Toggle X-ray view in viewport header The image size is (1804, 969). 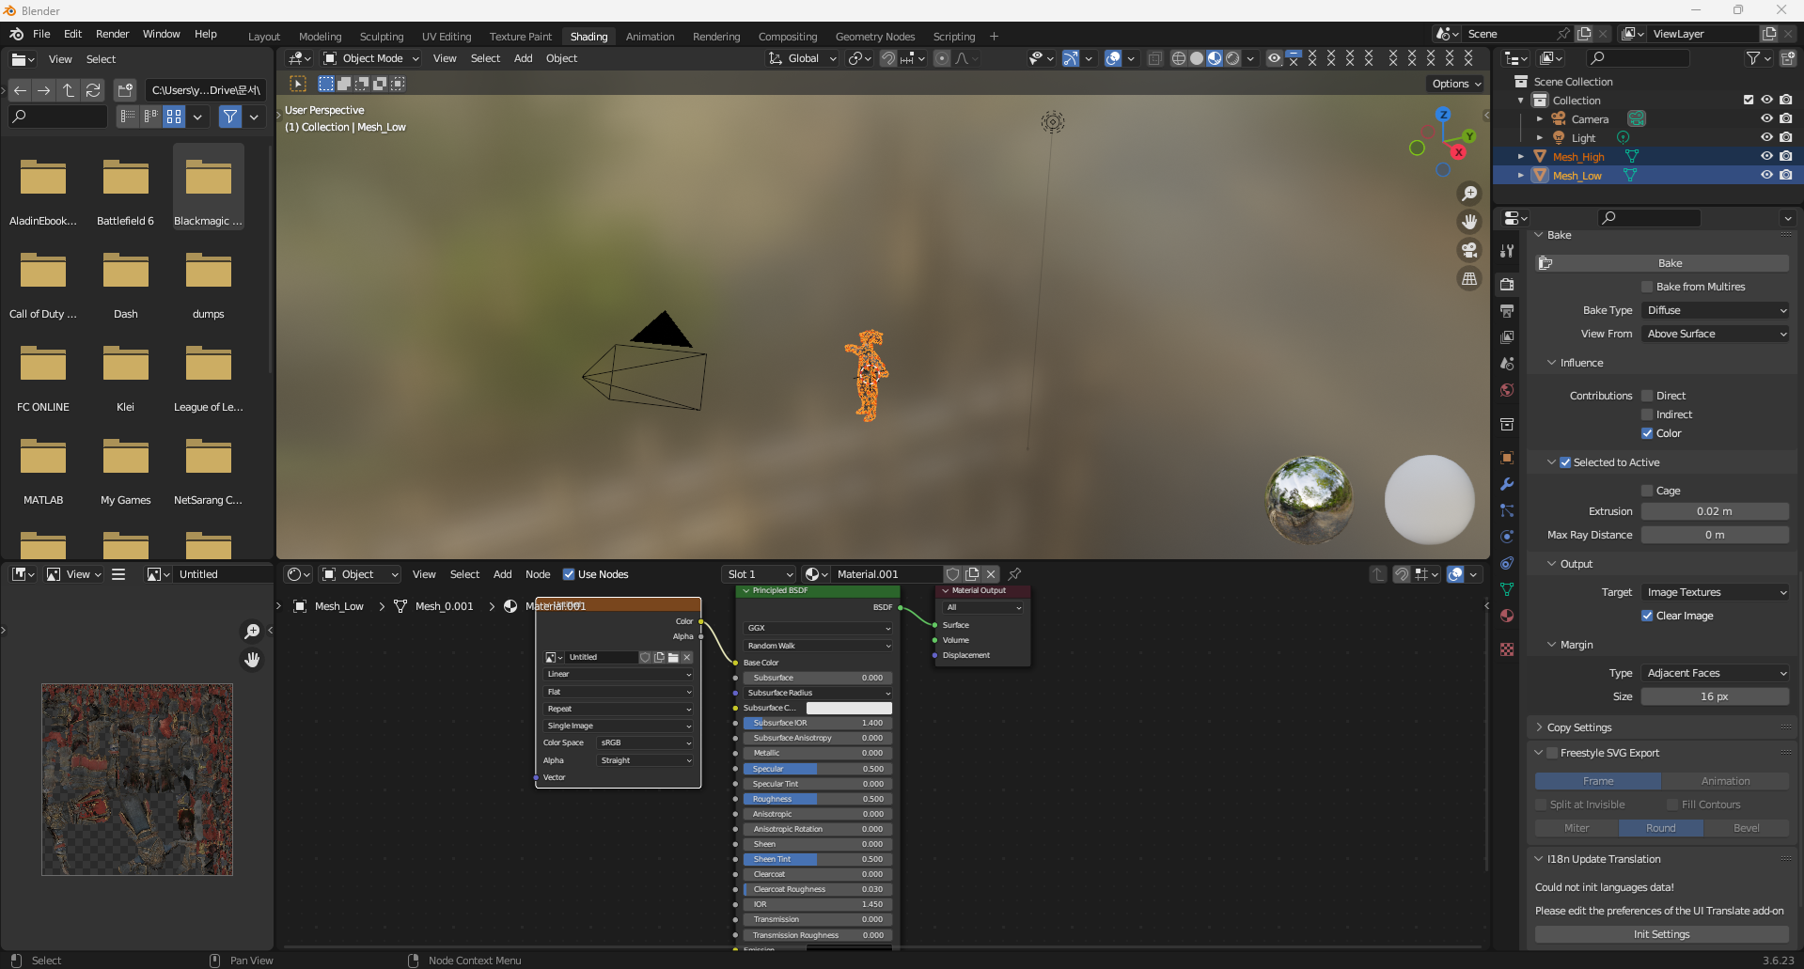[1155, 58]
